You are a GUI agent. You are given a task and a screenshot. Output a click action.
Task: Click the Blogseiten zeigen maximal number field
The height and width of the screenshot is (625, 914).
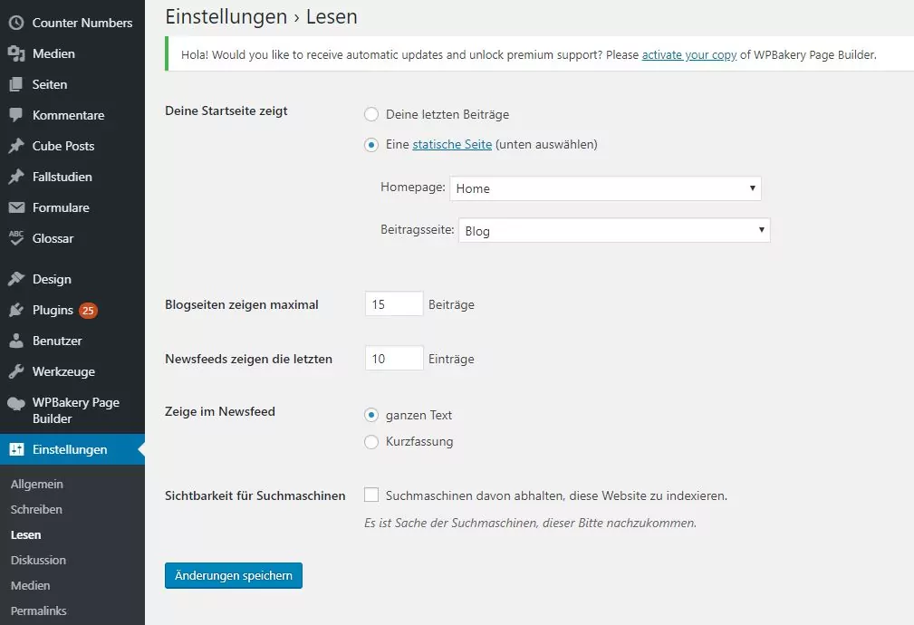click(394, 303)
